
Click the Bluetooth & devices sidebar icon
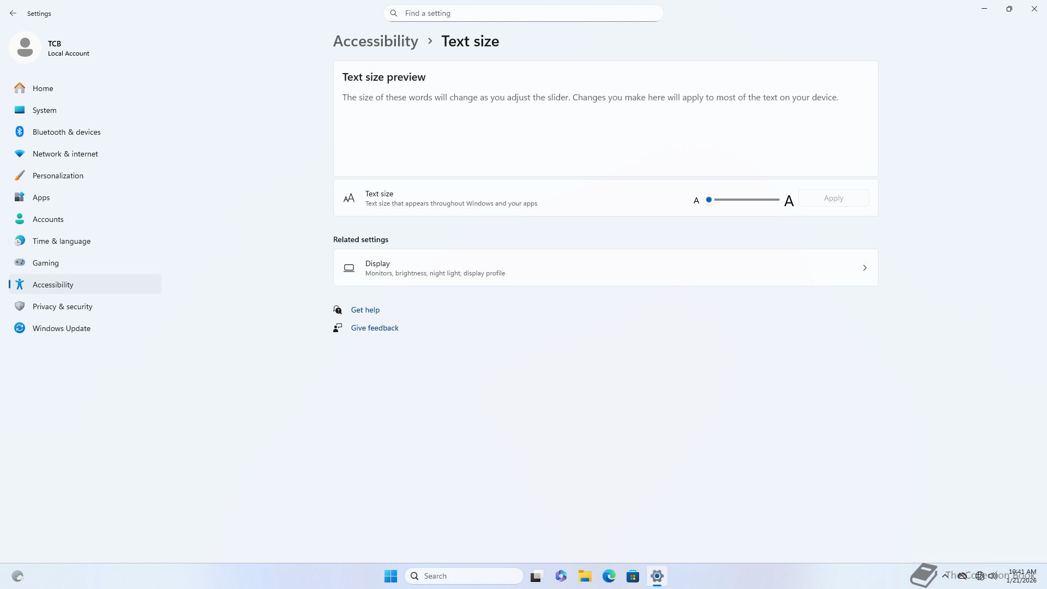coord(20,132)
